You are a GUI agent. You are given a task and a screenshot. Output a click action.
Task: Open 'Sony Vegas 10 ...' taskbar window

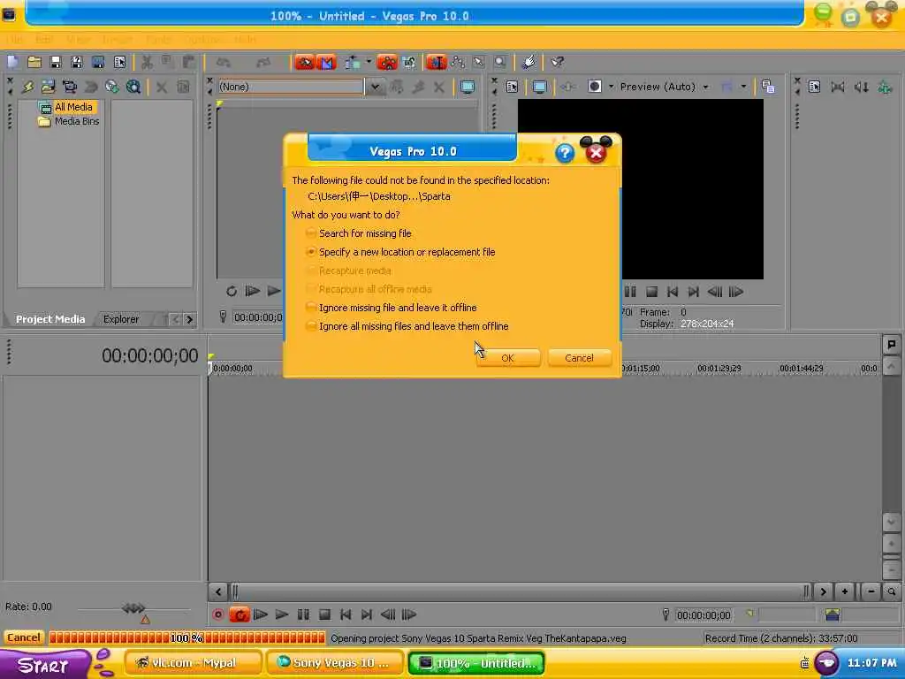pyautogui.click(x=335, y=663)
